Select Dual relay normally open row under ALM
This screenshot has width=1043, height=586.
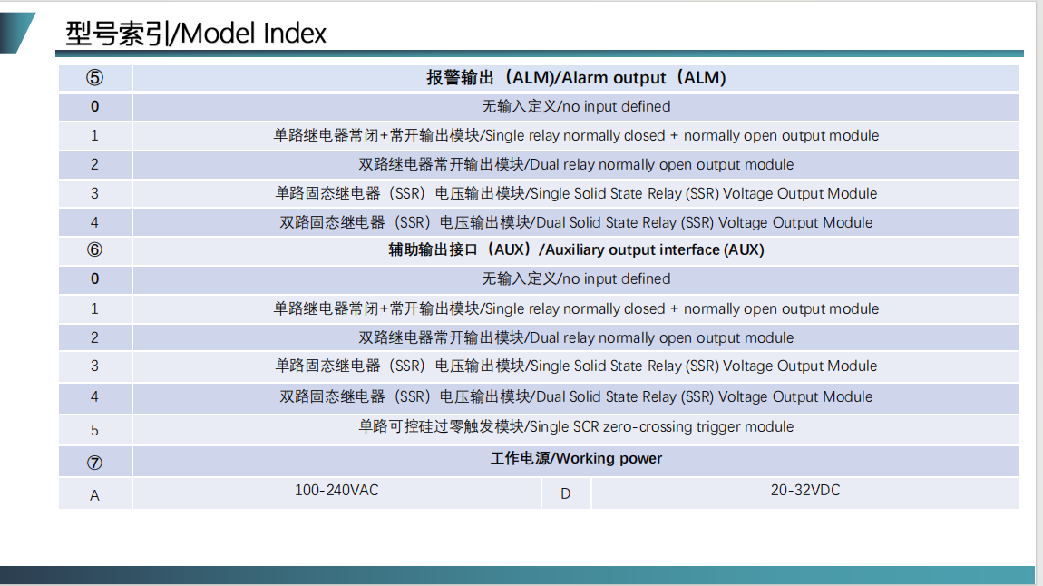[x=576, y=165]
